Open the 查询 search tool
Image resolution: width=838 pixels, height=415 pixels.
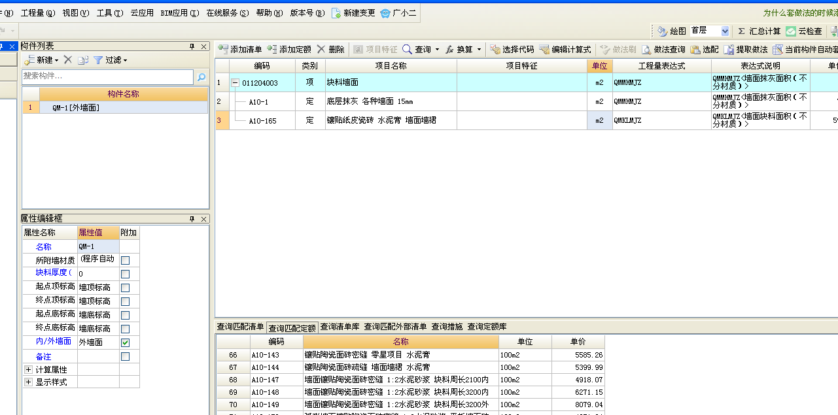coord(417,49)
